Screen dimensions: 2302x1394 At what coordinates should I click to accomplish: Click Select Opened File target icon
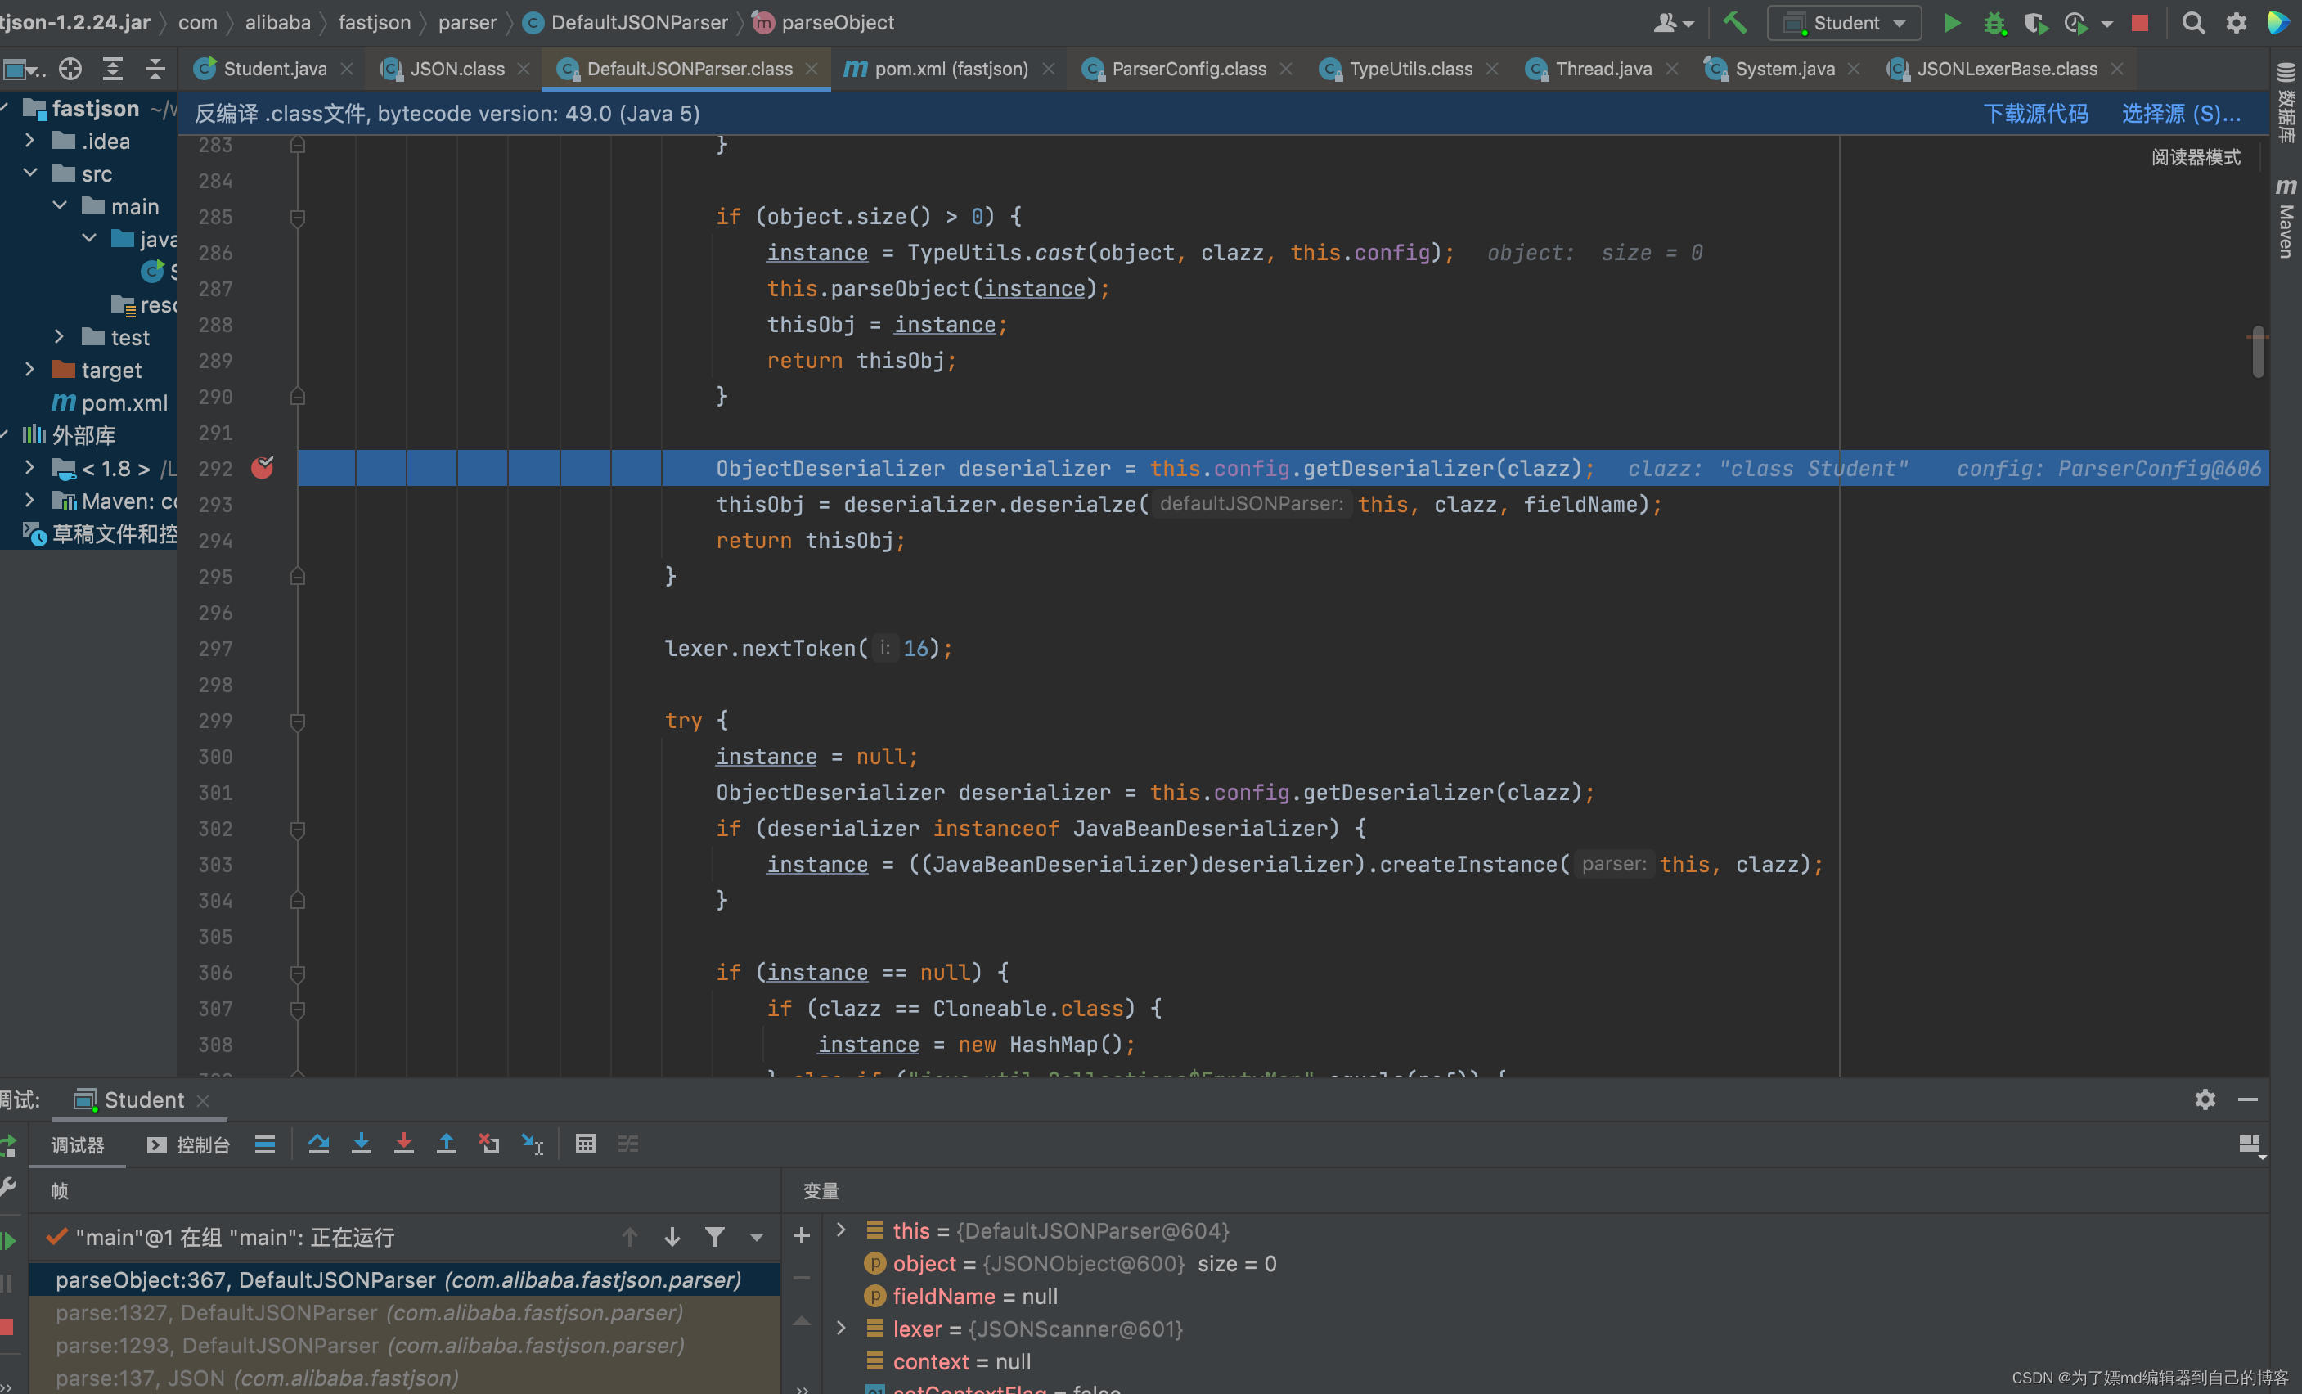(x=70, y=70)
